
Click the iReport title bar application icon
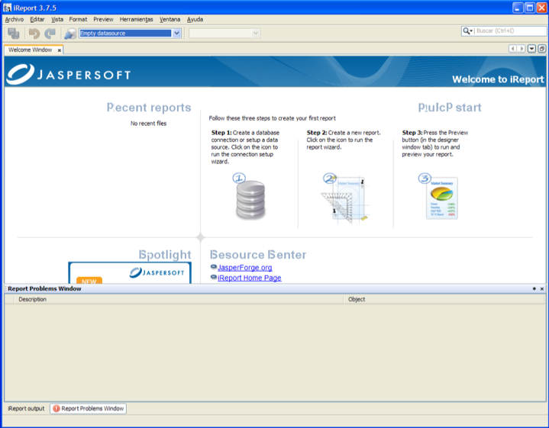[7, 8]
